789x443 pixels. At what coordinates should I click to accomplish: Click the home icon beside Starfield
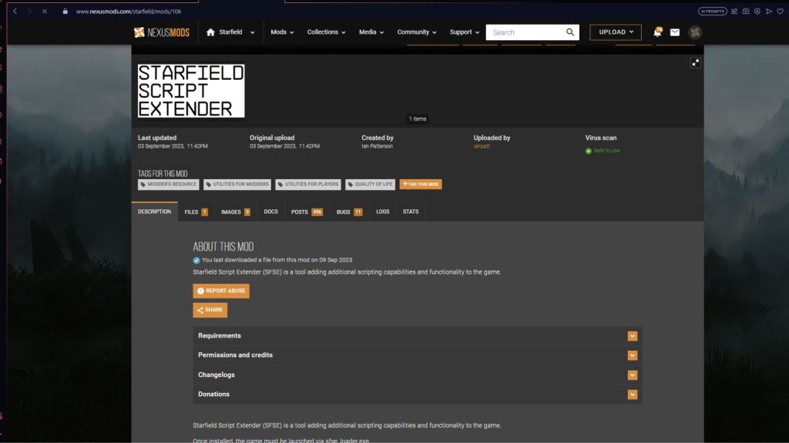(x=210, y=32)
